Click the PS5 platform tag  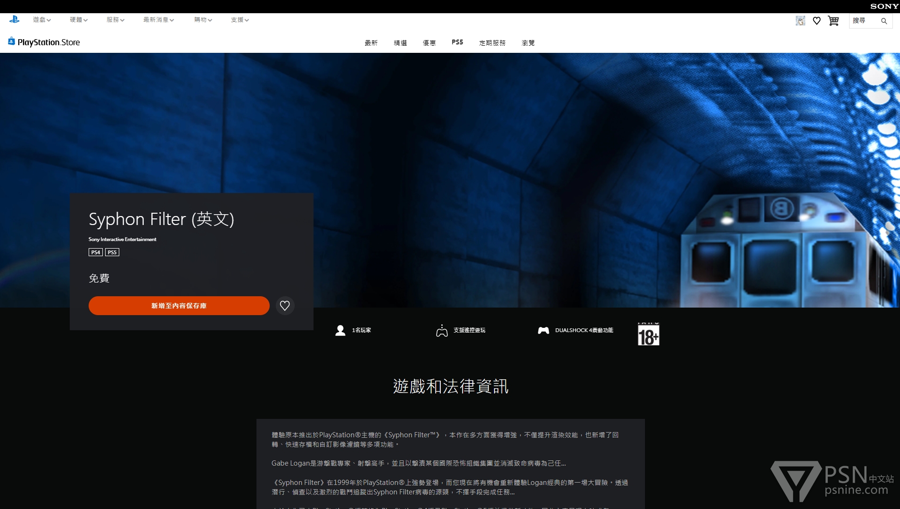point(112,252)
